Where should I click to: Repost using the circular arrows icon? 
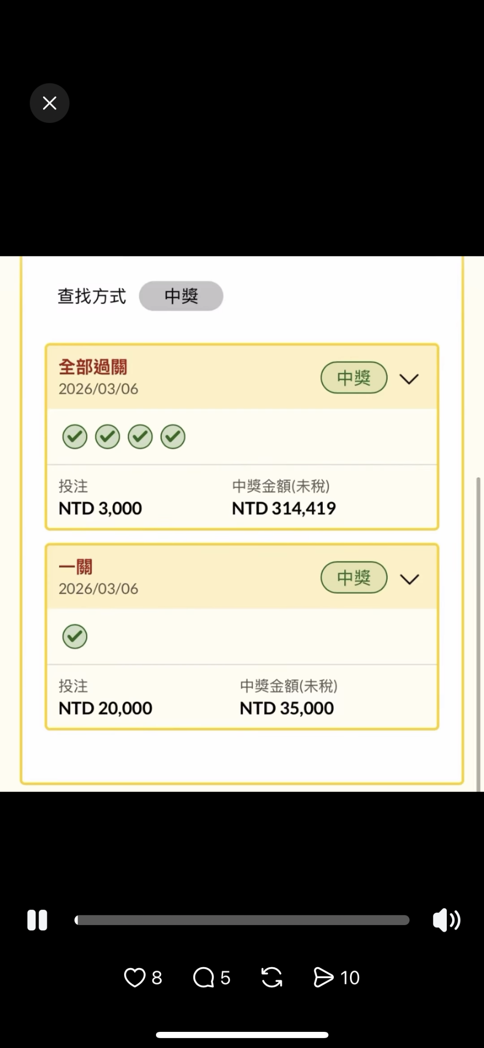[x=272, y=978]
